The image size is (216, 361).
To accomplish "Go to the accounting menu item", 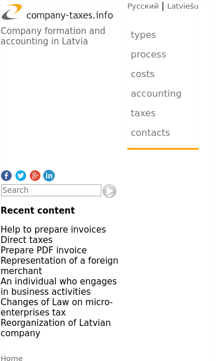I will pyautogui.click(x=156, y=94).
